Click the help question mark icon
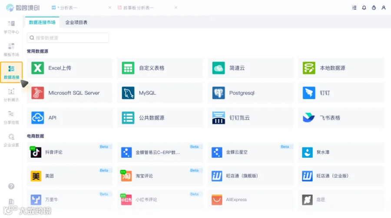The width and height of the screenshot is (391, 218). coord(11,186)
